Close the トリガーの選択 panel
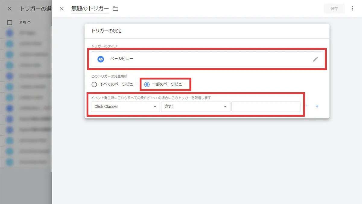362x204 pixels. (9, 8)
